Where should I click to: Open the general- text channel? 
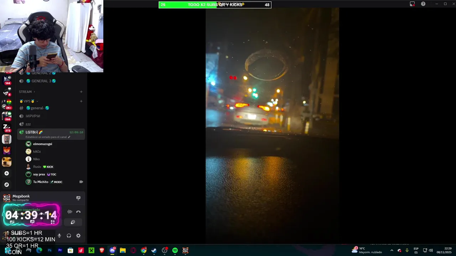51,108
